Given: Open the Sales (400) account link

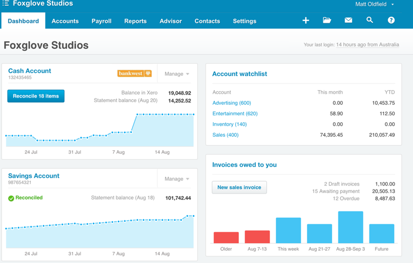Looking at the screenshot, I should tap(225, 135).
